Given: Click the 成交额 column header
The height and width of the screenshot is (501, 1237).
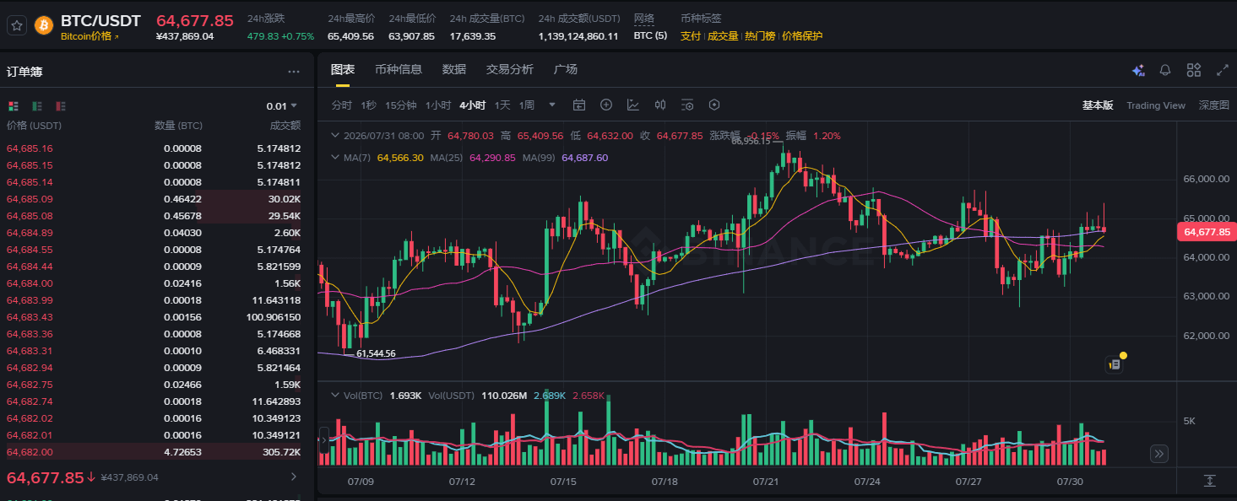Looking at the screenshot, I should pyautogui.click(x=285, y=126).
